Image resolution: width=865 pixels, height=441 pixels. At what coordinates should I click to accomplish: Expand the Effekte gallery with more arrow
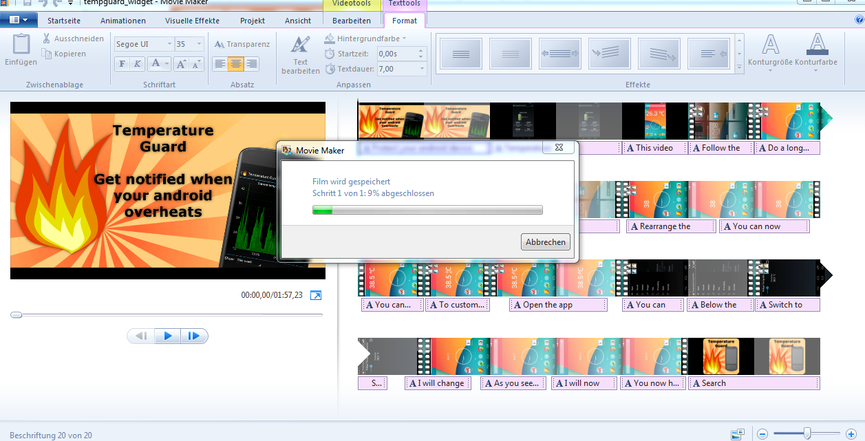pyautogui.click(x=740, y=69)
